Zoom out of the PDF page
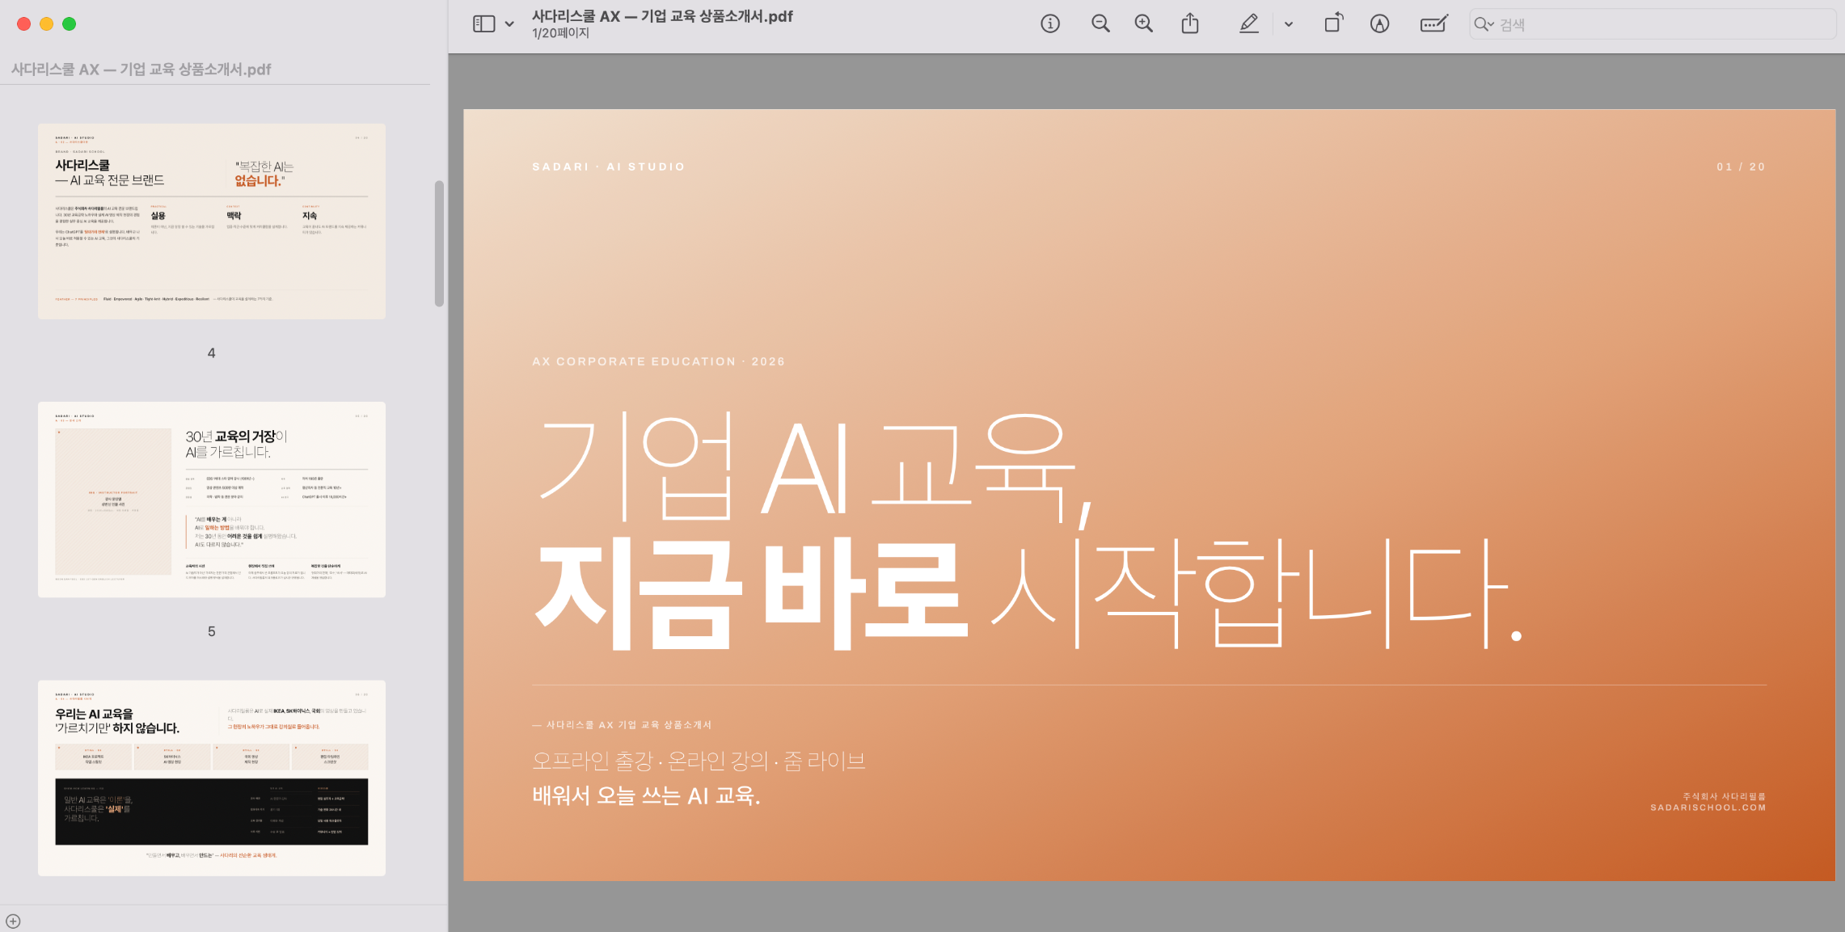This screenshot has width=1845, height=932. [1100, 23]
